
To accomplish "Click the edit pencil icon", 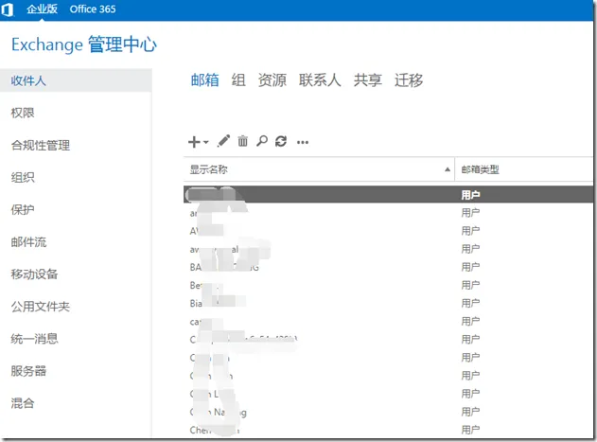I will pos(224,141).
